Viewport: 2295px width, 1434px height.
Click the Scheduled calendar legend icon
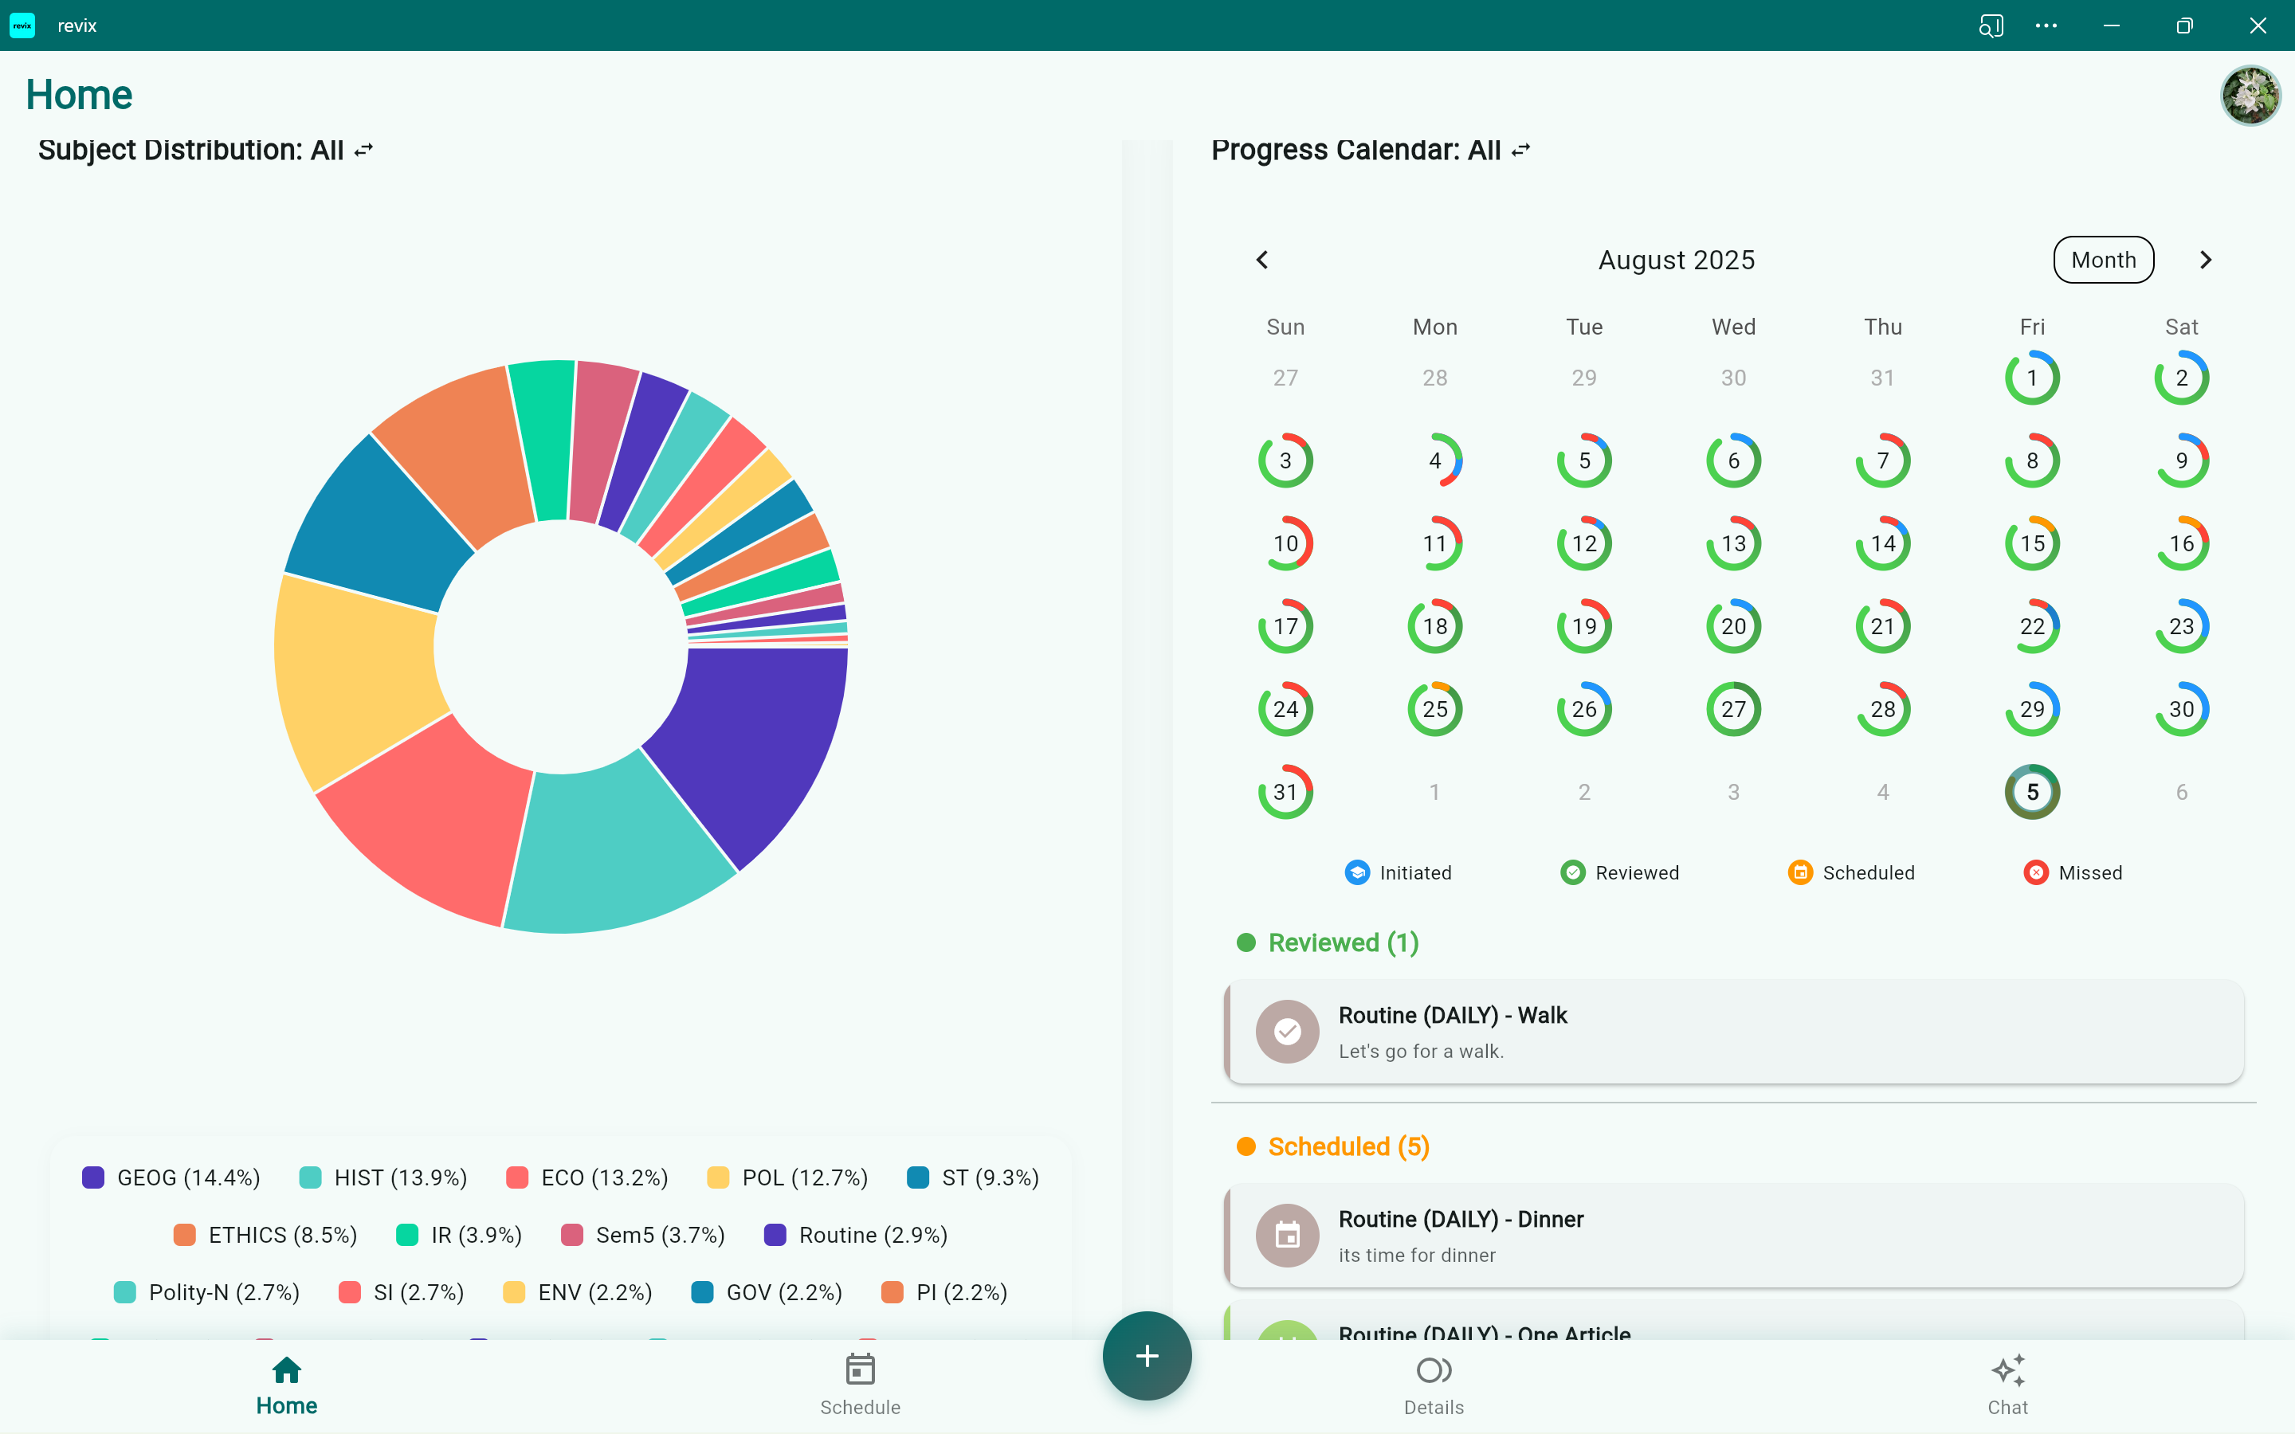pos(1801,872)
